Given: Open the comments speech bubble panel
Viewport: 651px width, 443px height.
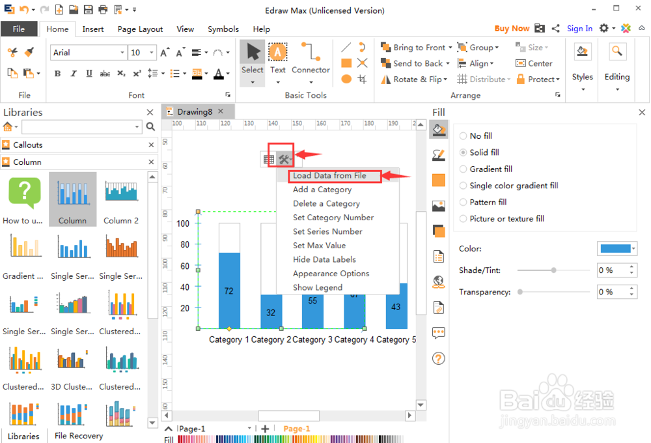Looking at the screenshot, I should tap(438, 332).
